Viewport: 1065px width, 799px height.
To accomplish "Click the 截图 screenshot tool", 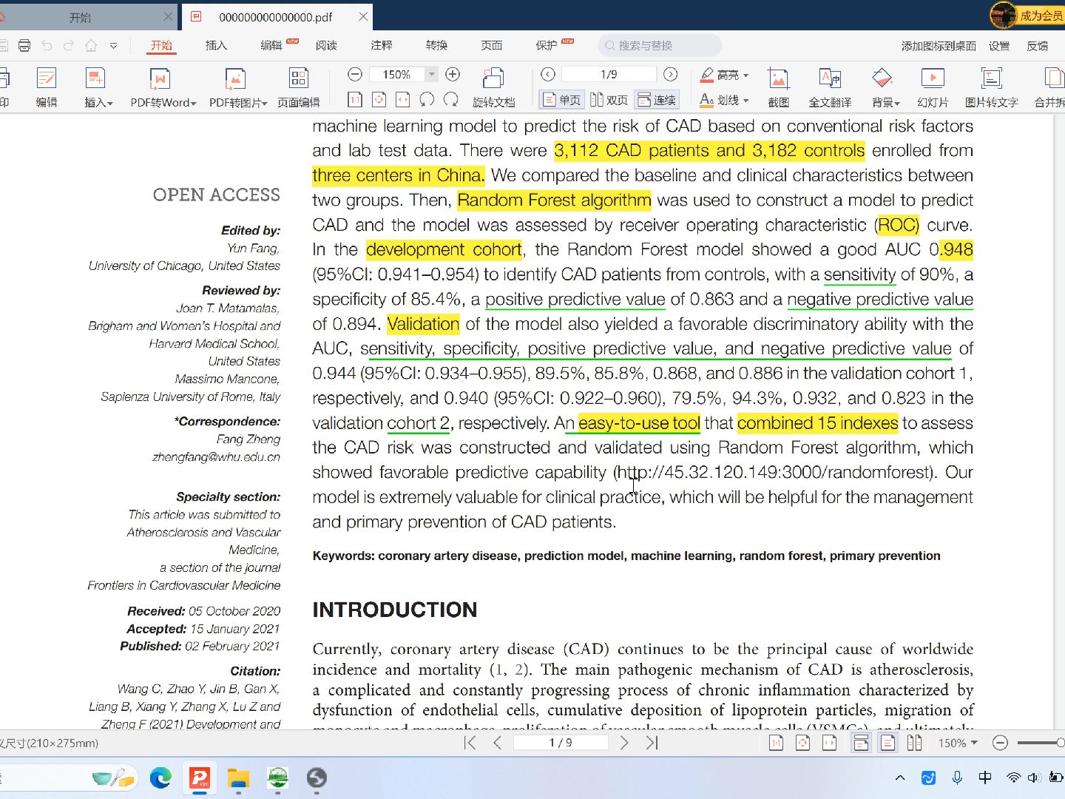I will 778,87.
